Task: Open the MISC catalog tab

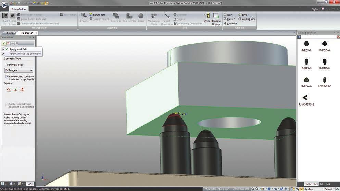Action: tap(309, 184)
